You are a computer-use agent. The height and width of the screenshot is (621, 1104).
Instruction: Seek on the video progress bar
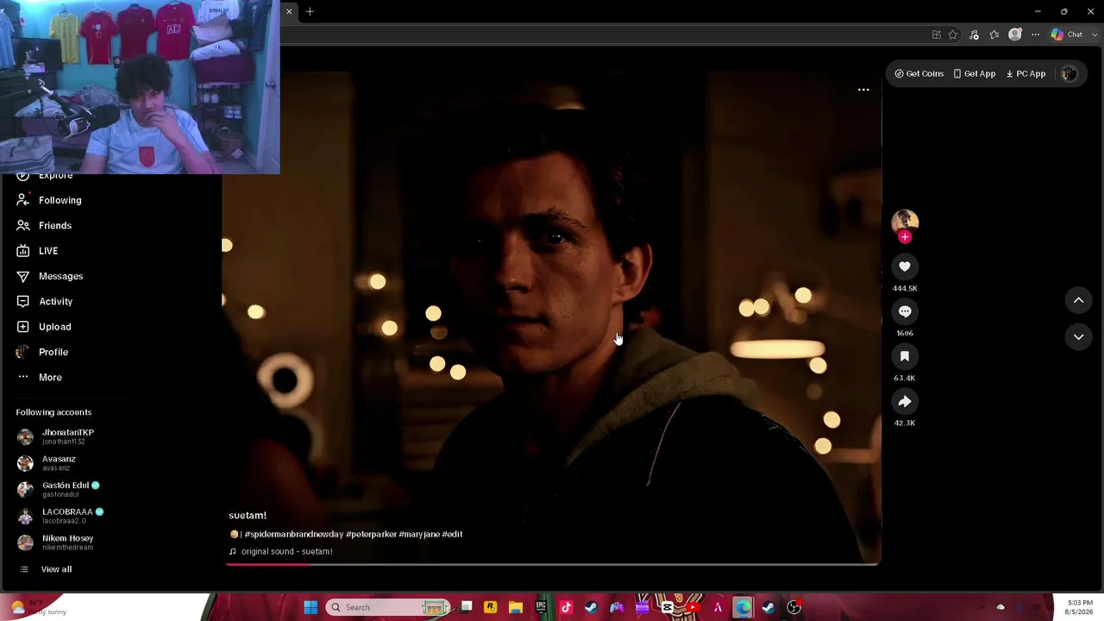pos(552,564)
